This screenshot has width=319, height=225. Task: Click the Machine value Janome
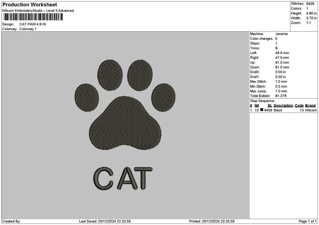(281, 34)
